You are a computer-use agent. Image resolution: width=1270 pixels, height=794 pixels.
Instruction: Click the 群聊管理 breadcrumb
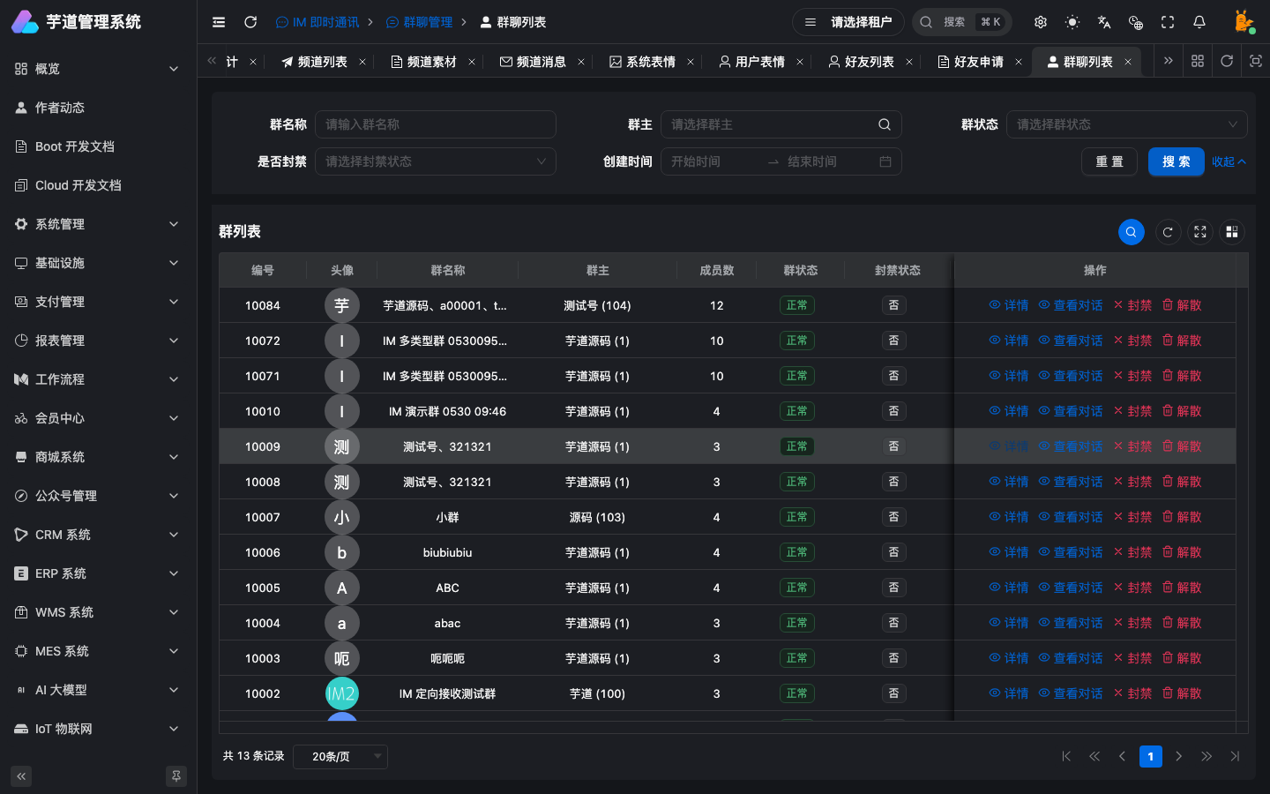coord(420,22)
